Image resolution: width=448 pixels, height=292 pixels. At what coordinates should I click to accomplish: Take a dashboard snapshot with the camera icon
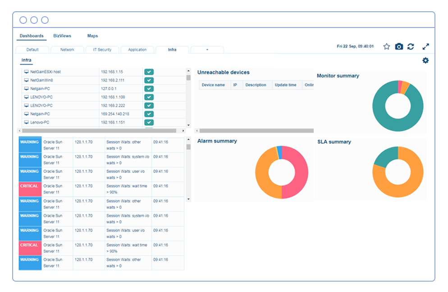tap(398, 46)
